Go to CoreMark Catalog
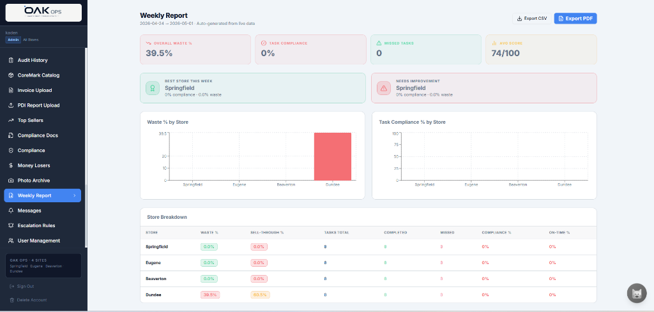The width and height of the screenshot is (654, 312). click(x=43, y=75)
